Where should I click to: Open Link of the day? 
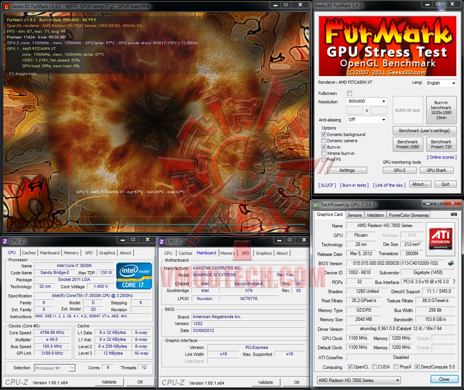(x=389, y=185)
